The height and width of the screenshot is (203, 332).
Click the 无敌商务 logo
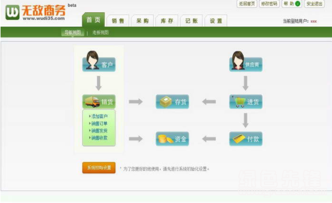[x=35, y=12]
